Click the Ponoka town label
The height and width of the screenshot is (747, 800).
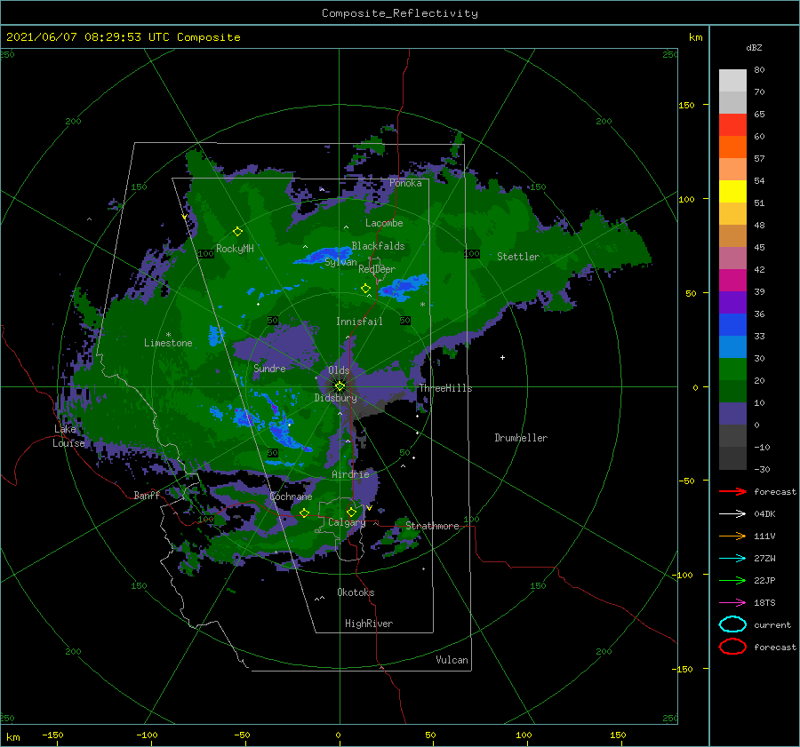coord(405,183)
